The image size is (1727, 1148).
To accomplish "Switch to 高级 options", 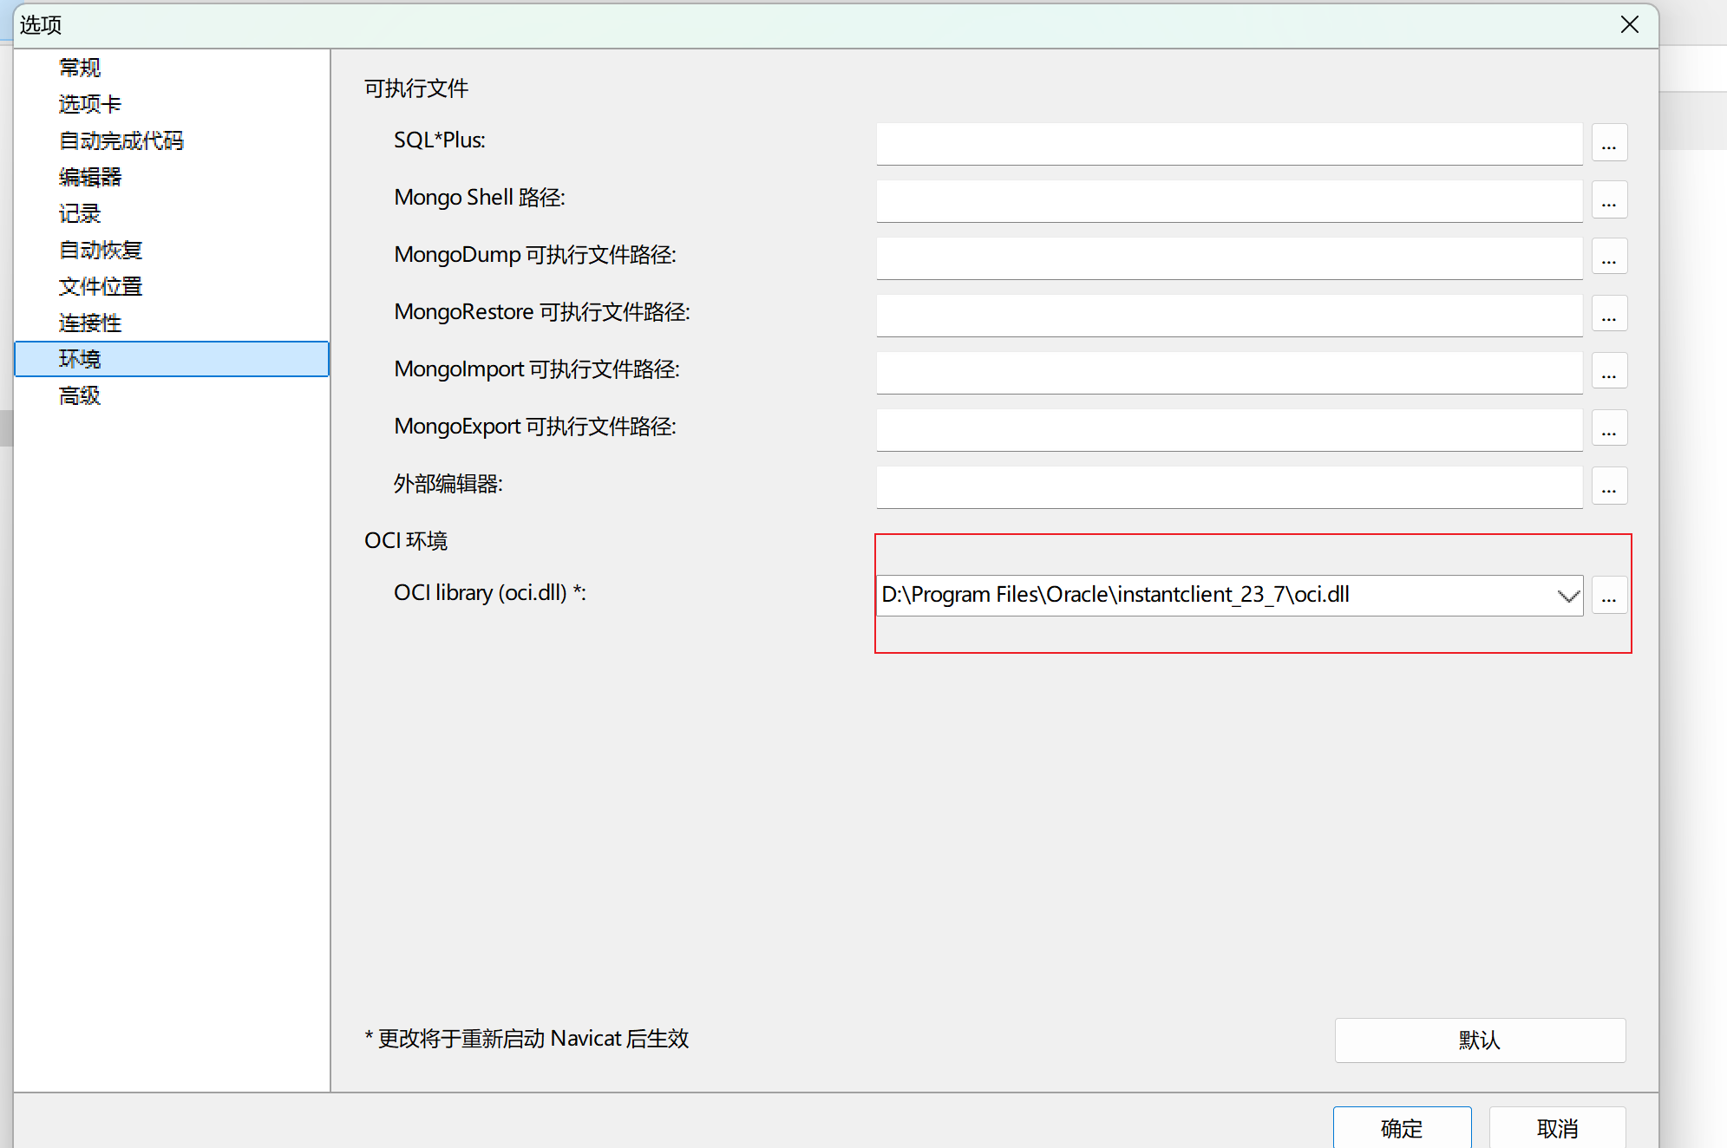I will 80,395.
